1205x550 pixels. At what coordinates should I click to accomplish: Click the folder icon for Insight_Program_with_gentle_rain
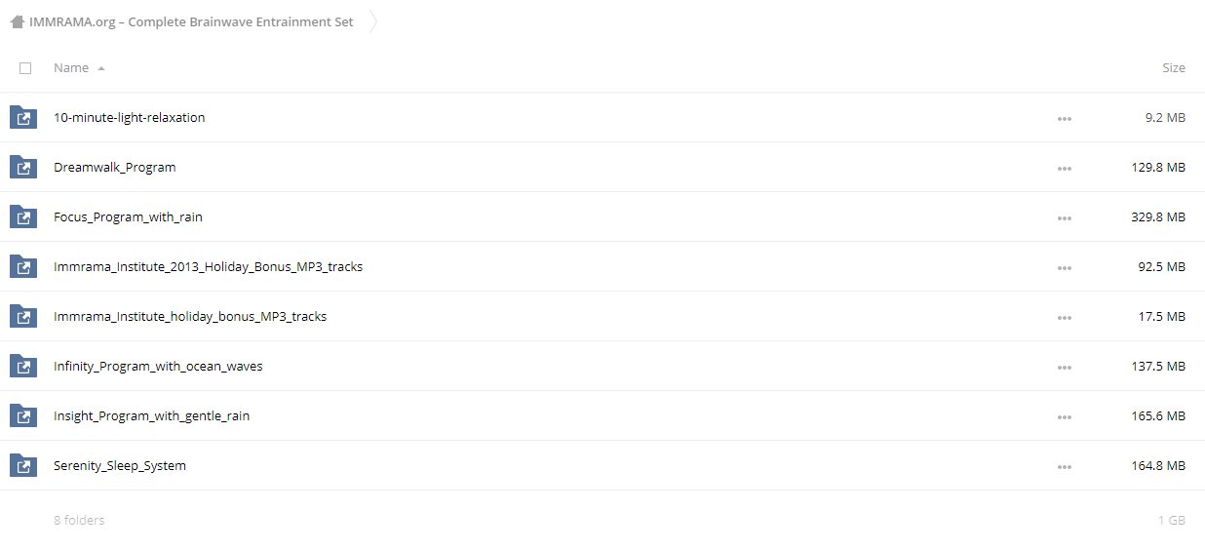coord(23,416)
